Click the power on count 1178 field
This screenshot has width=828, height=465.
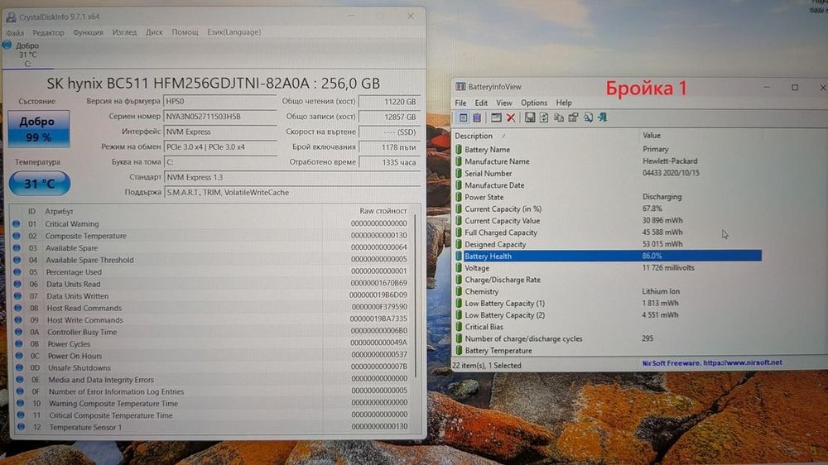point(390,147)
